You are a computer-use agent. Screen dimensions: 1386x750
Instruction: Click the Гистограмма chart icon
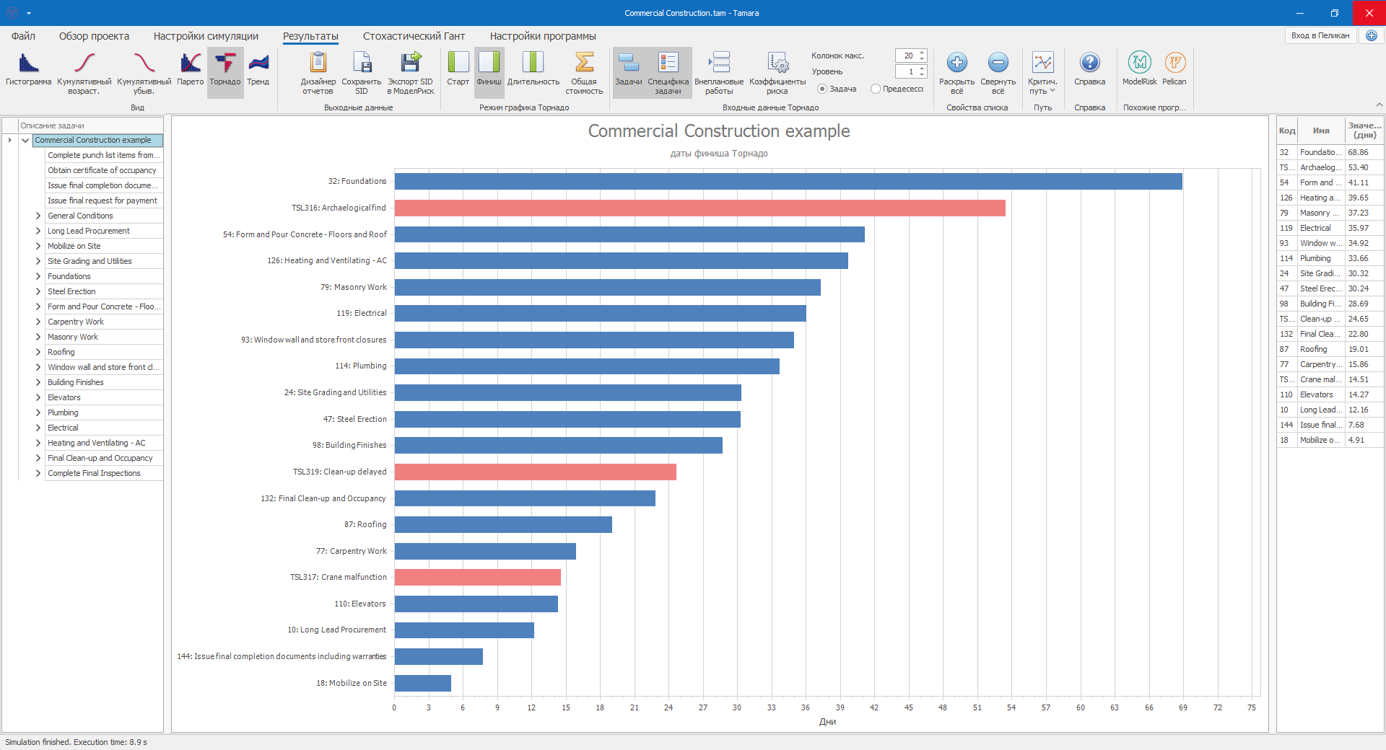28,63
